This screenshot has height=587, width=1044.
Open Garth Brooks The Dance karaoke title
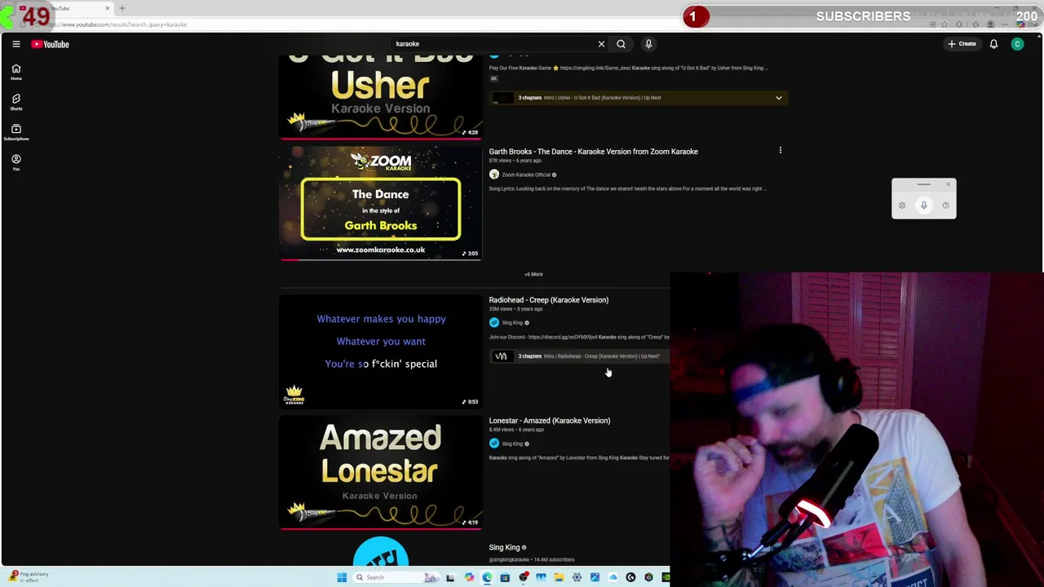pyautogui.click(x=593, y=152)
